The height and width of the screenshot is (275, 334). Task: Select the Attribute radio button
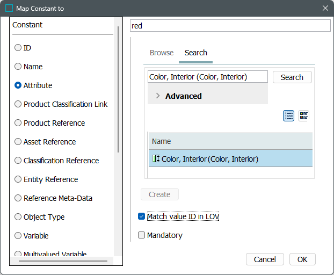click(x=18, y=85)
